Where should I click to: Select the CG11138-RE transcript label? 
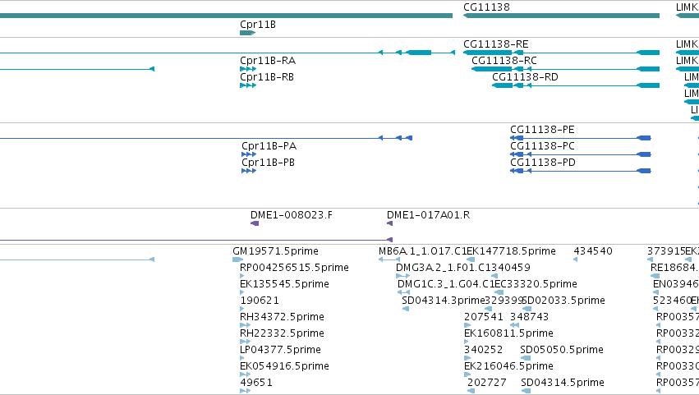(x=496, y=44)
